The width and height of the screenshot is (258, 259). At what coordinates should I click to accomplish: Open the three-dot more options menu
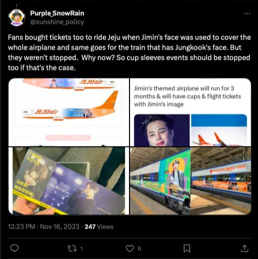pos(247,13)
